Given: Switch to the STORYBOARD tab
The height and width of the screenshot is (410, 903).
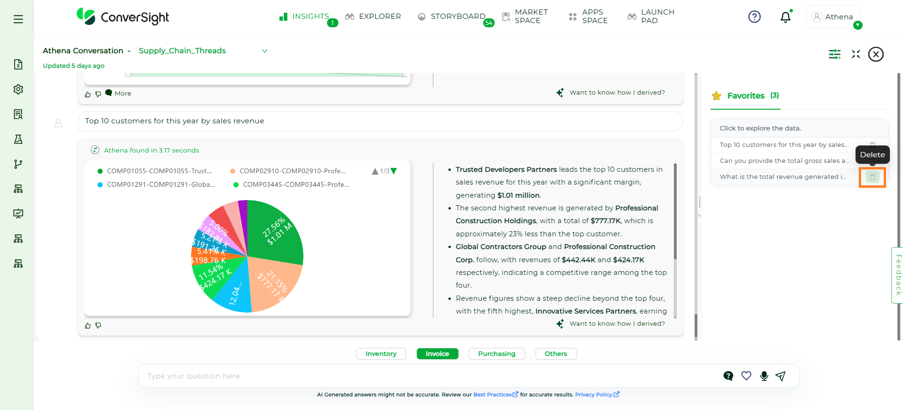Looking at the screenshot, I should click(452, 16).
